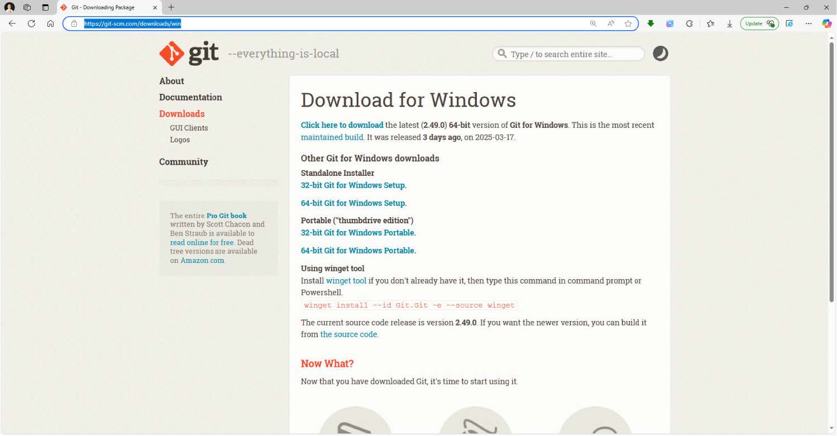Image resolution: width=837 pixels, height=436 pixels.
Task: Start Read Aloud from address bar
Action: [611, 23]
